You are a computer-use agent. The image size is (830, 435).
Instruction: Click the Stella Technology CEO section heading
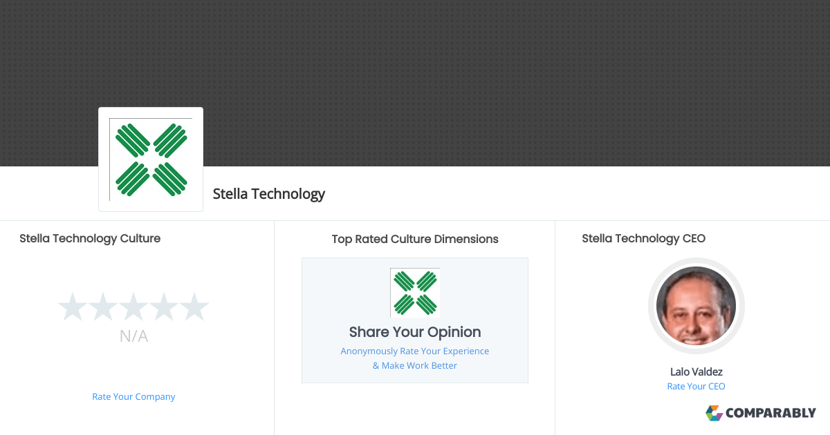pyautogui.click(x=644, y=238)
